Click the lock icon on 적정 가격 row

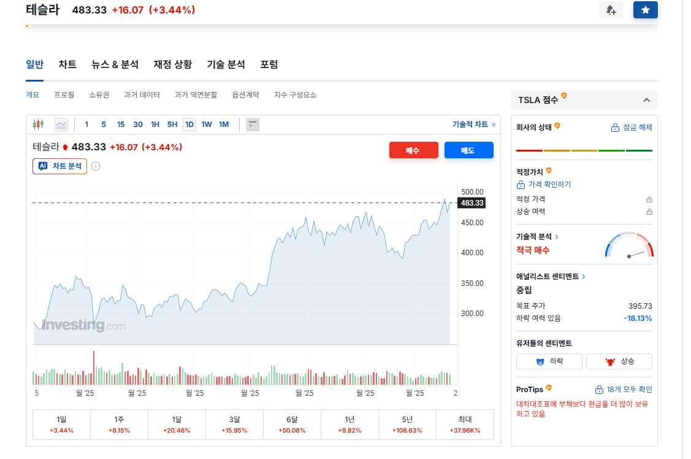(649, 199)
